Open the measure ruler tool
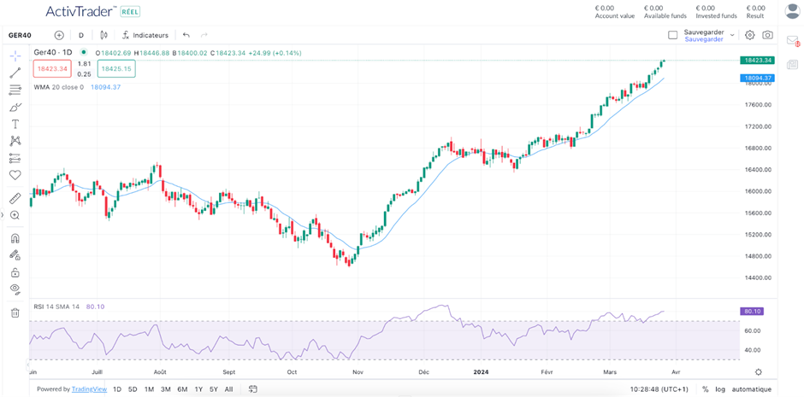This screenshot has height=397, width=804. [15, 198]
